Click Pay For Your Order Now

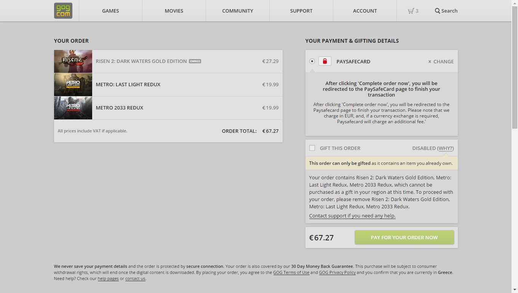404,237
